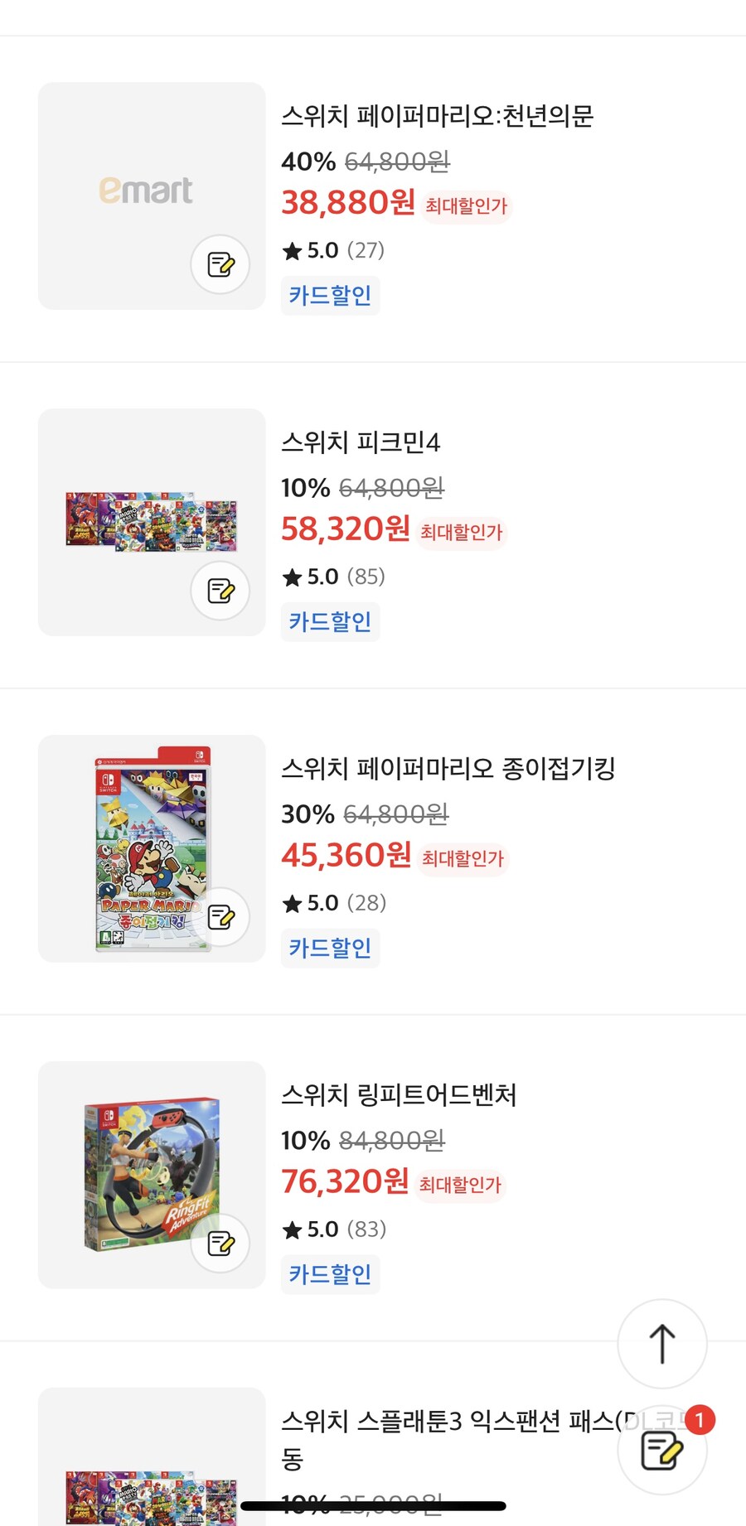The image size is (746, 1526).
Task: Click the memo pencil icon on 종이접기킹 product
Action: [220, 917]
